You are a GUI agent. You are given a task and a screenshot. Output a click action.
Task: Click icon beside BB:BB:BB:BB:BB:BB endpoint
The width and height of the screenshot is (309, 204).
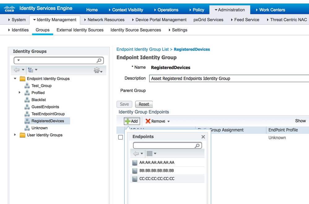[x=135, y=171]
